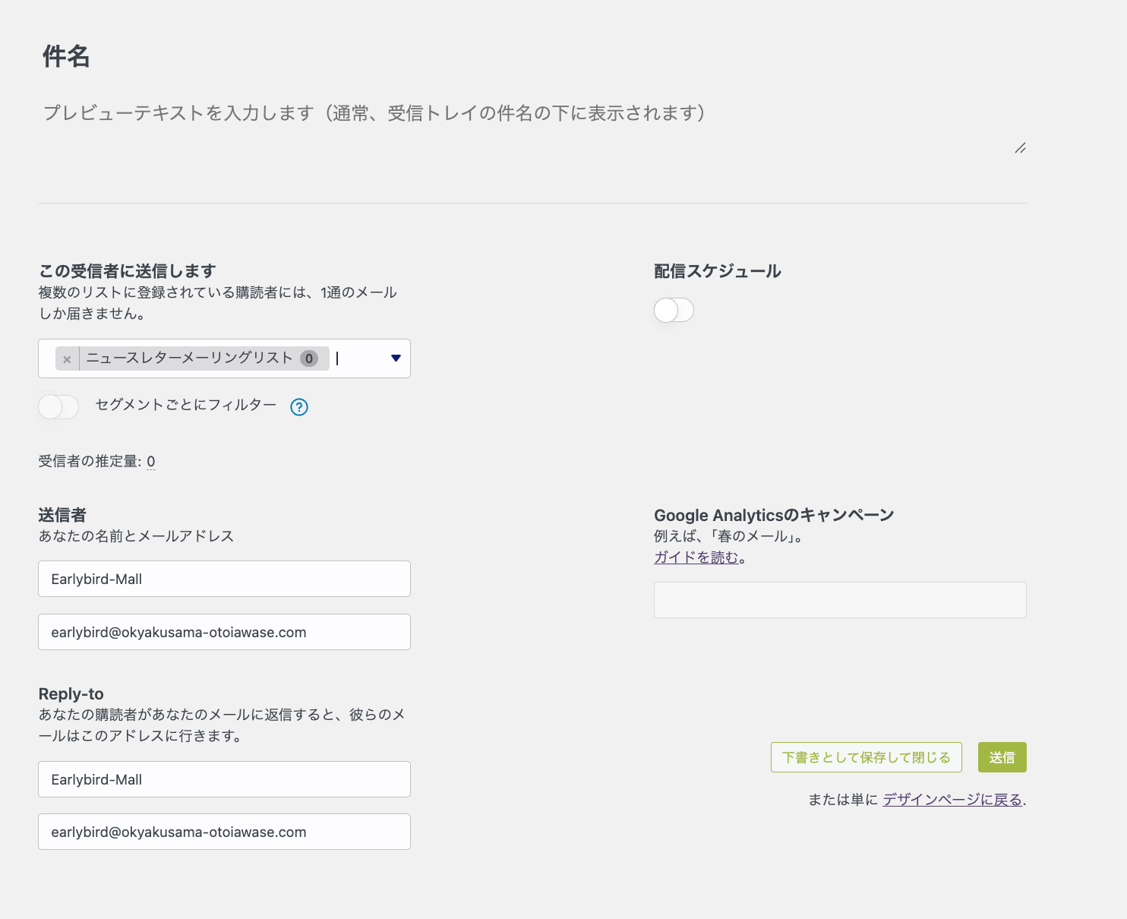Click the Google Analytics campaign input

coord(840,600)
